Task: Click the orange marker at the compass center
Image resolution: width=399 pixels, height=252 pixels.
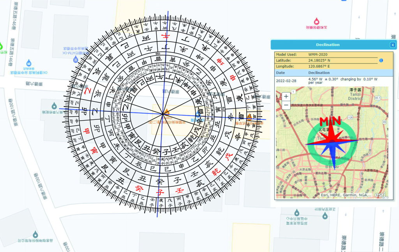Action: click(167, 112)
